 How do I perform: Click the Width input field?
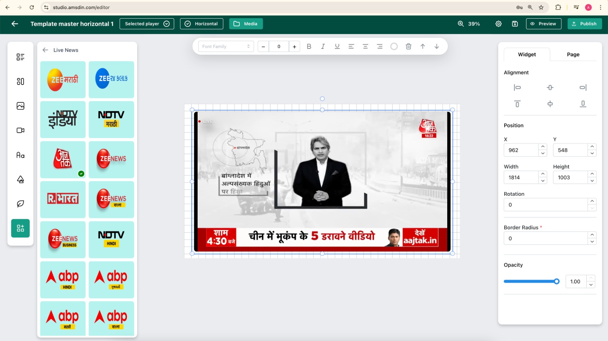pos(521,177)
